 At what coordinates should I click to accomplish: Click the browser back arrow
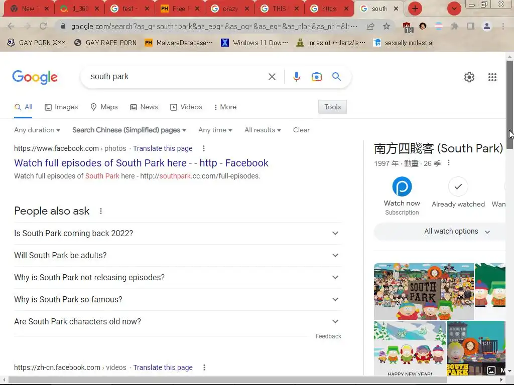[x=11, y=26]
